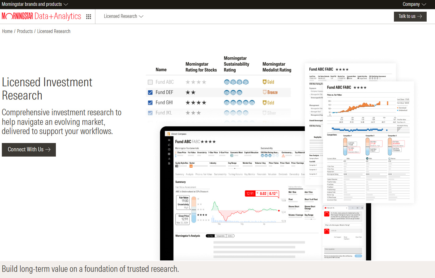Click the Morningstar Sustainability Rating column header
This screenshot has height=278, width=435.
pos(236,64)
